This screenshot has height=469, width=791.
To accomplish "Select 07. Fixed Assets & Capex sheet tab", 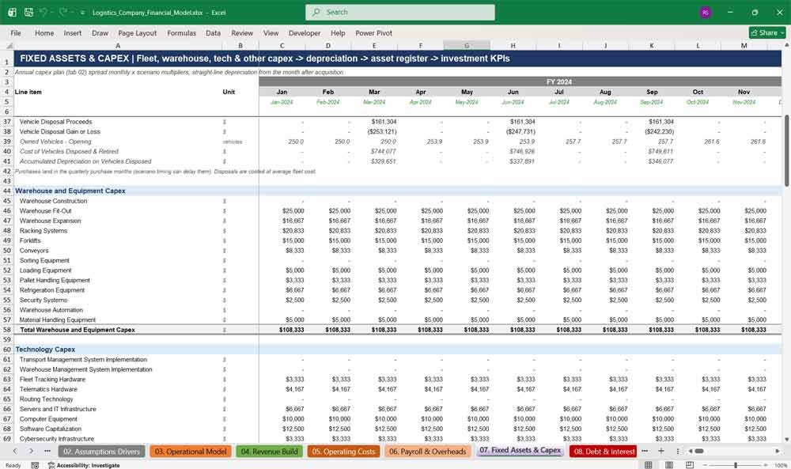I will 520,450.
